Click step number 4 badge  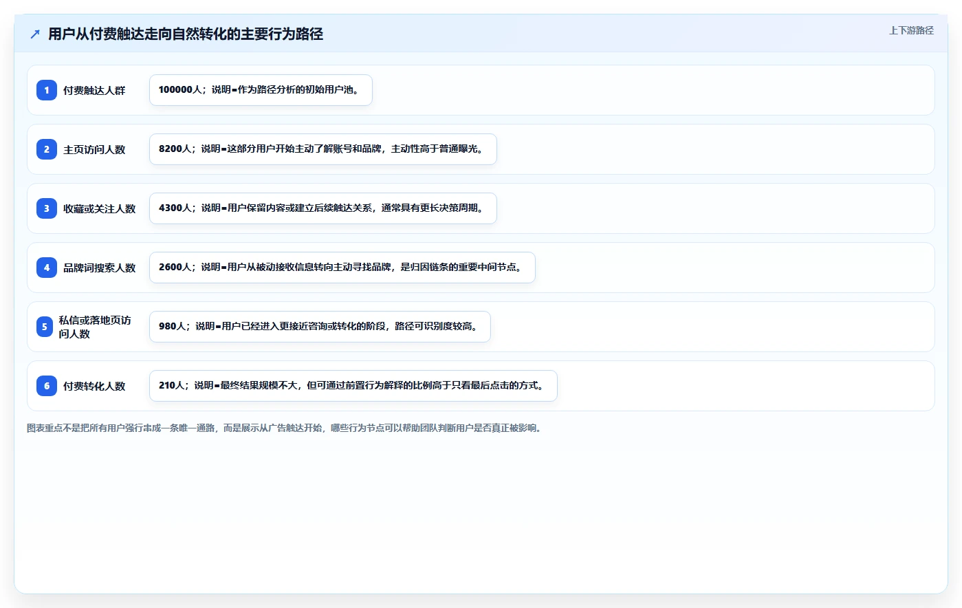click(47, 268)
